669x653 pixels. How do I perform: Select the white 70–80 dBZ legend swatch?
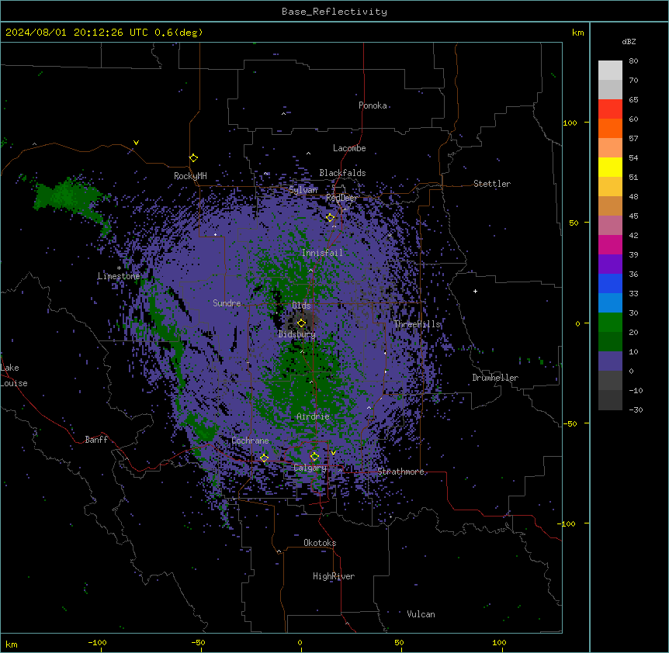tap(610, 71)
